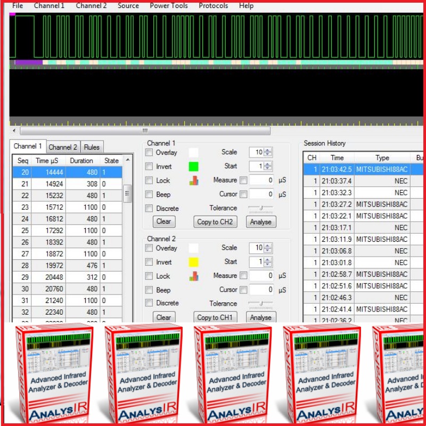Switch to the Rules tab

click(92, 148)
